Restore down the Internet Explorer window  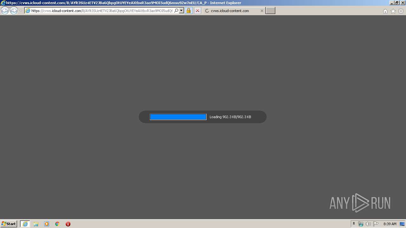(397, 3)
